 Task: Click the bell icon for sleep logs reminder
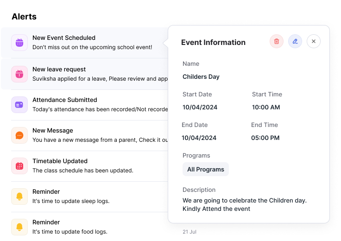coord(19,196)
